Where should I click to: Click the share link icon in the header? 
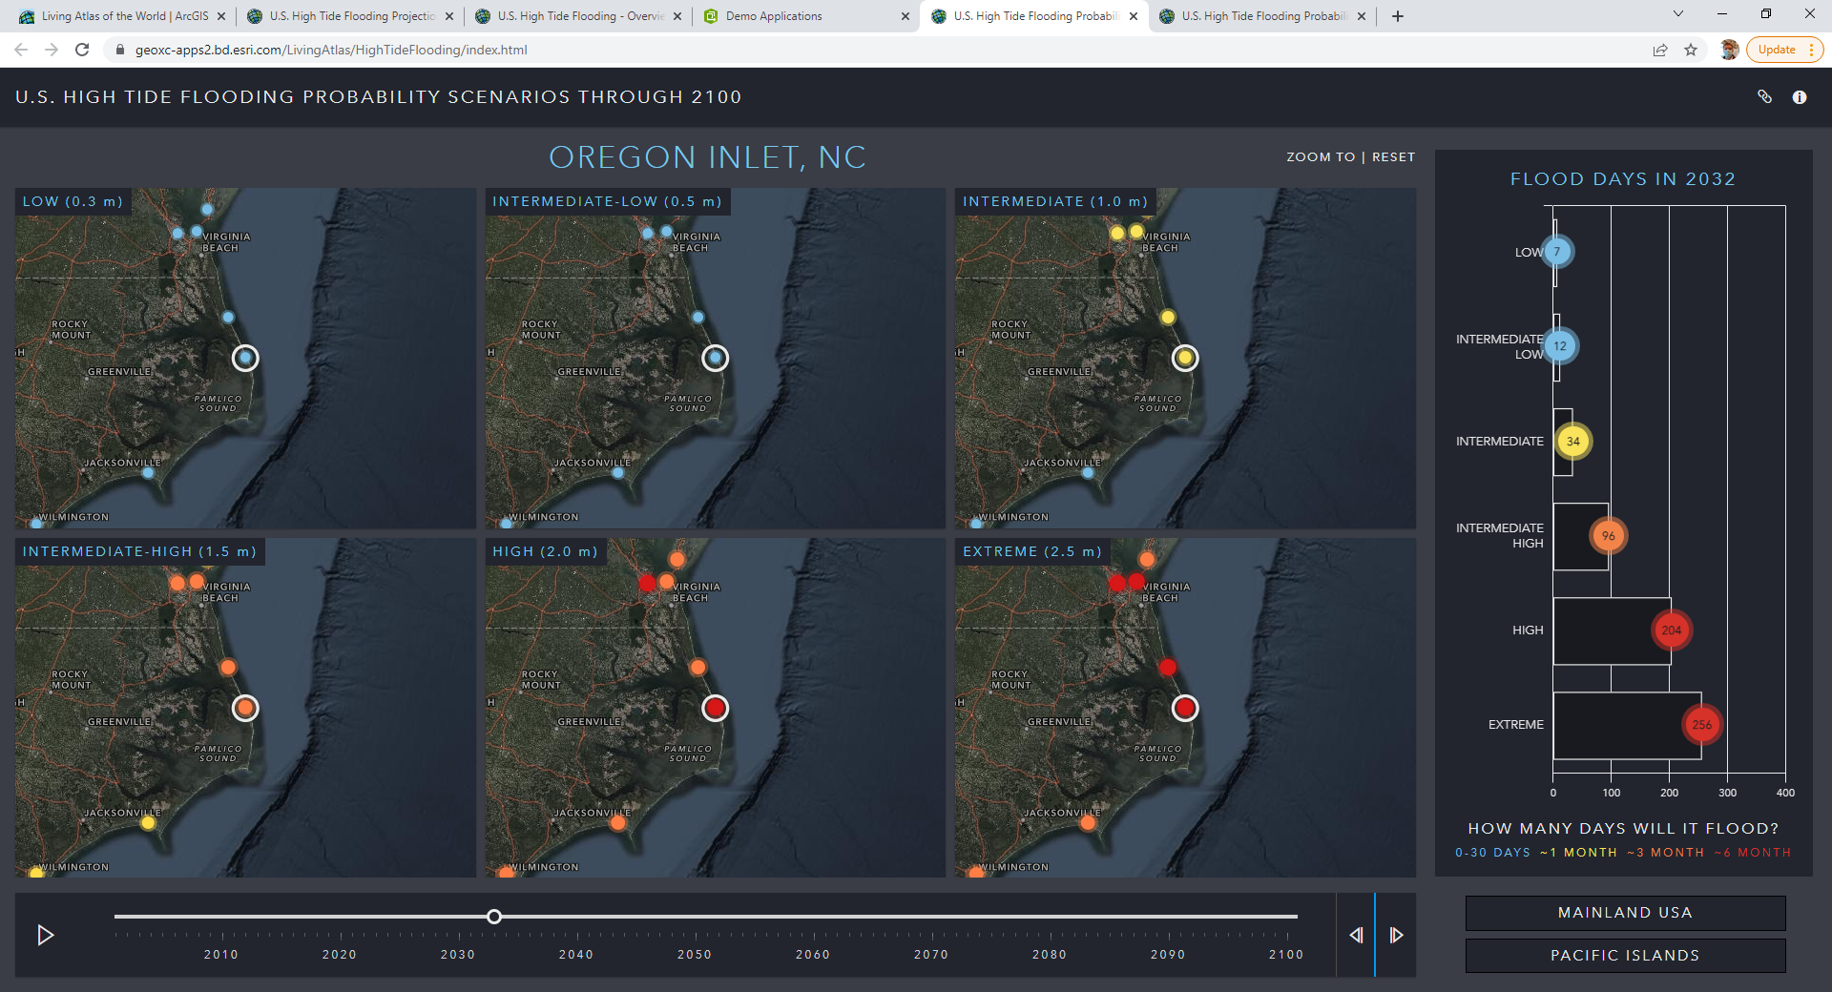tap(1766, 96)
